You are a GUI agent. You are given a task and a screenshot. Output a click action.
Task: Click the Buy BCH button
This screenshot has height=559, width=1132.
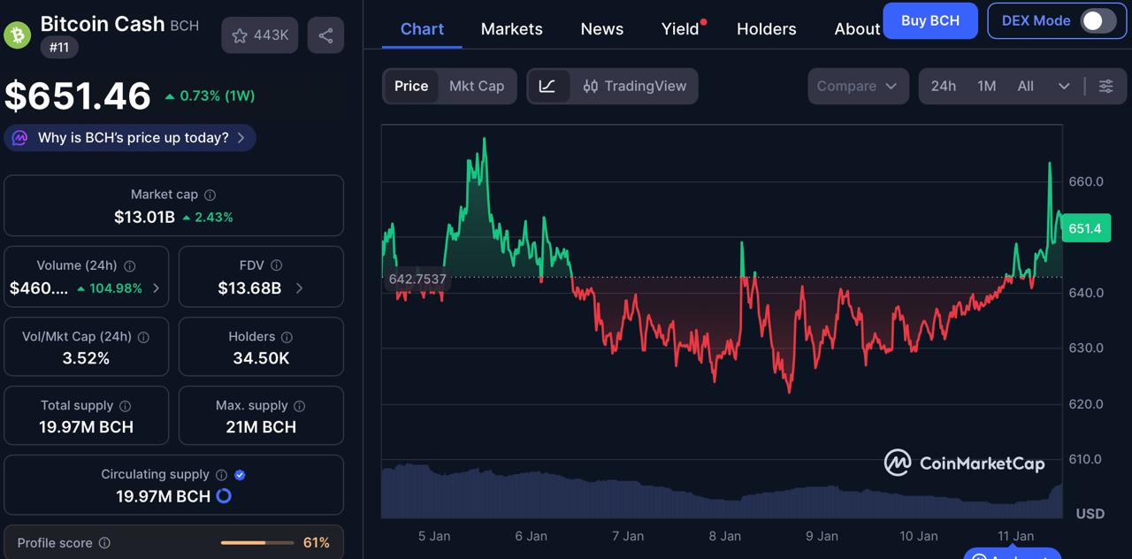(930, 20)
